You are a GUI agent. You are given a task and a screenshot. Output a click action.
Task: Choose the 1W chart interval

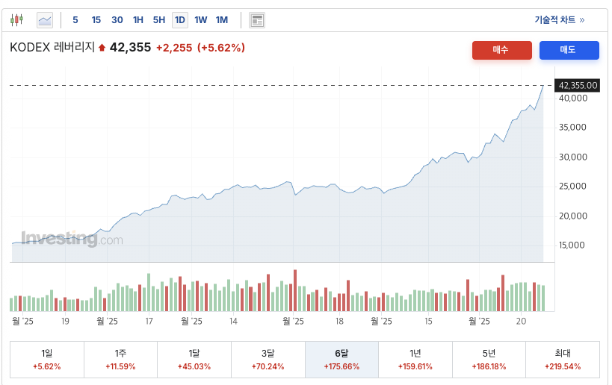[201, 20]
